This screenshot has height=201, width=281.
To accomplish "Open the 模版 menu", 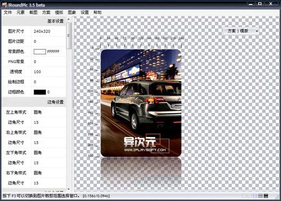I will [x=59, y=12].
